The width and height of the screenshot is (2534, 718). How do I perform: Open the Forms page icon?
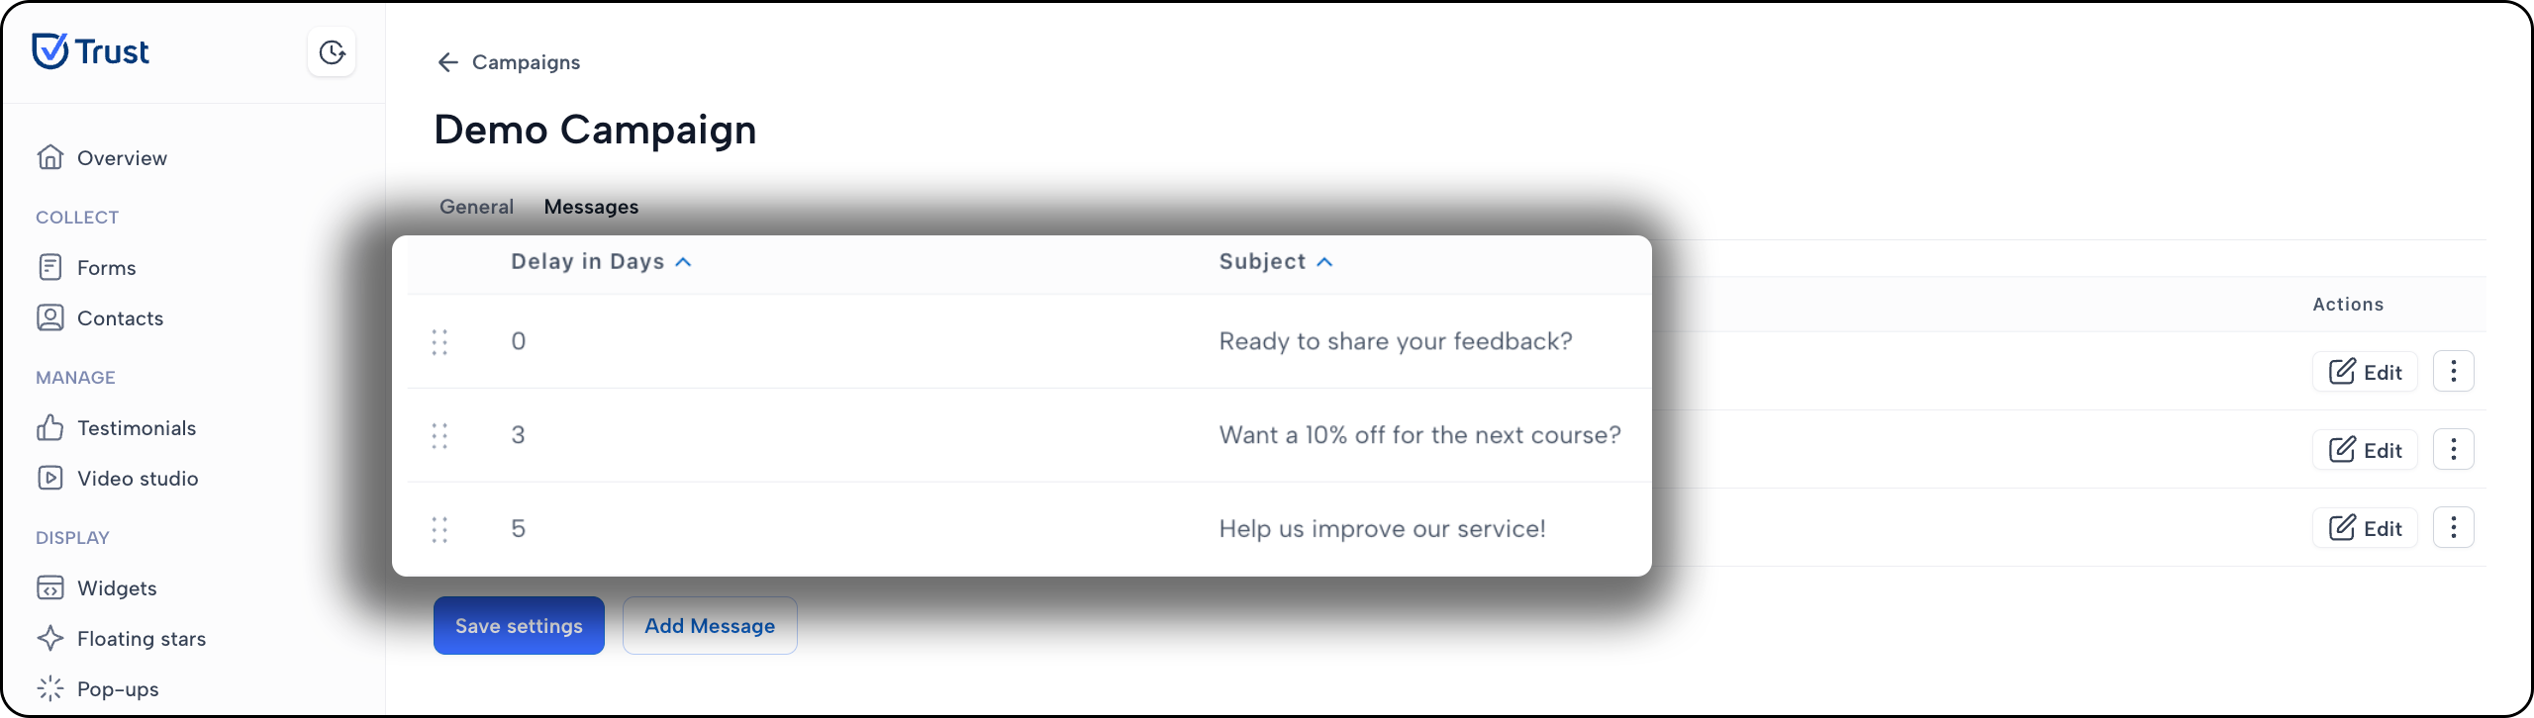pos(50,267)
